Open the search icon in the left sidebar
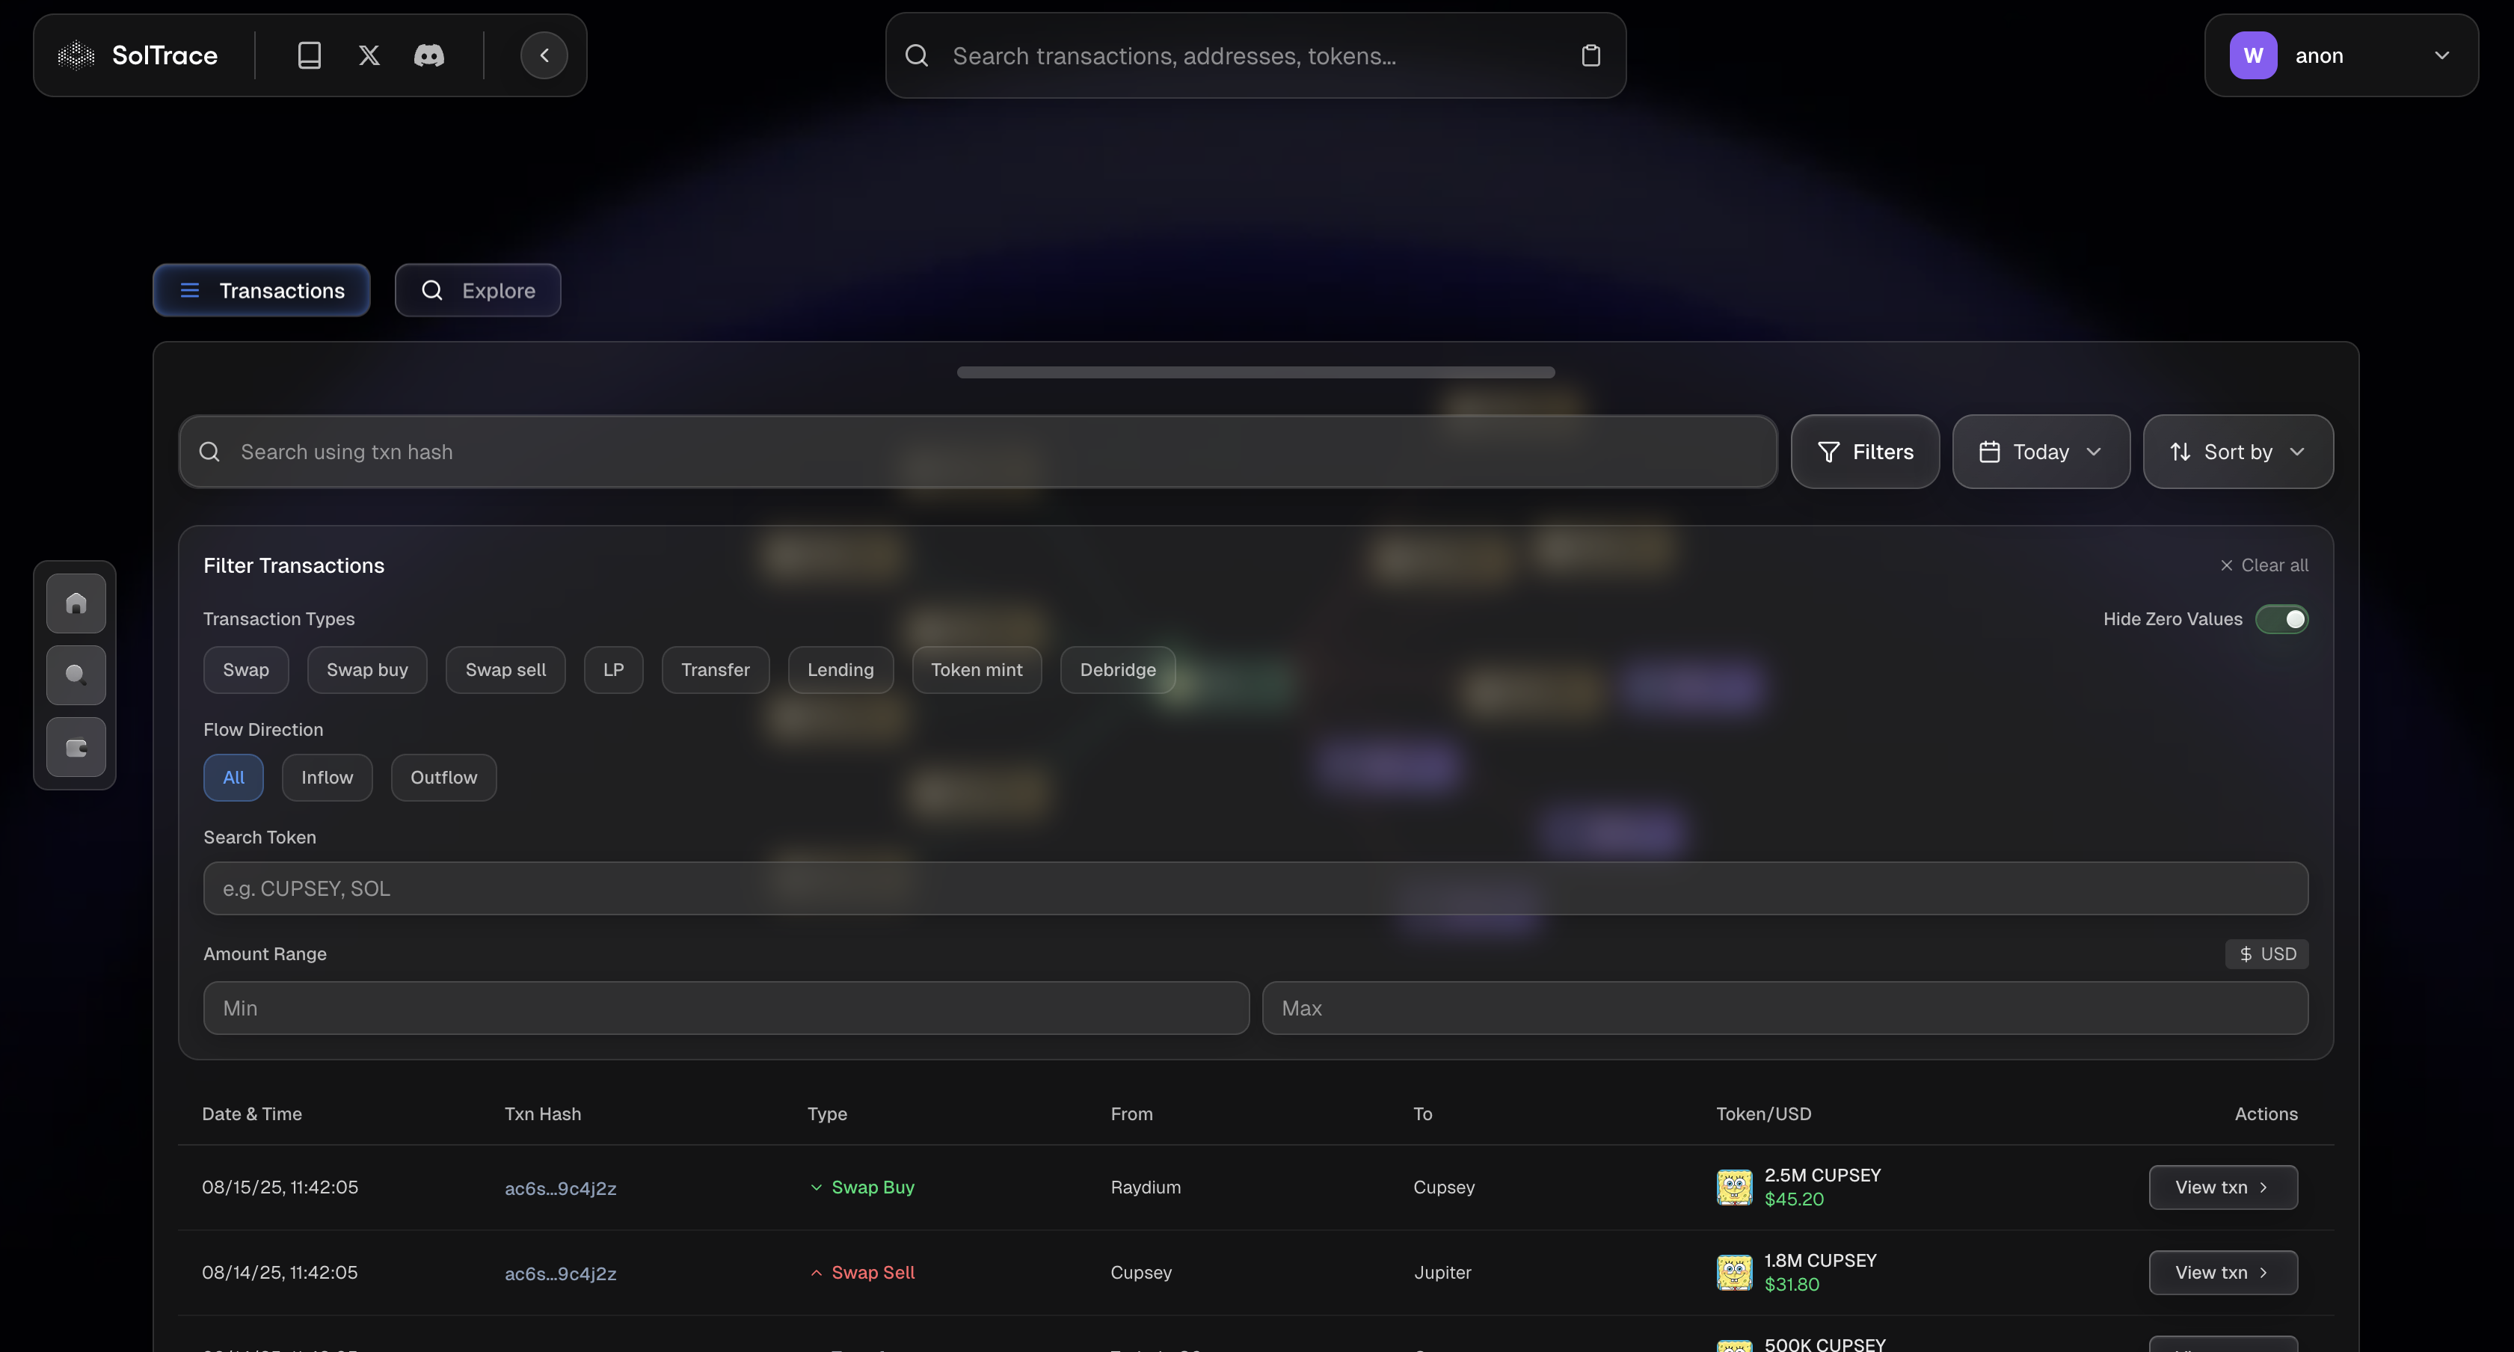2514x1352 pixels. coord(75,675)
